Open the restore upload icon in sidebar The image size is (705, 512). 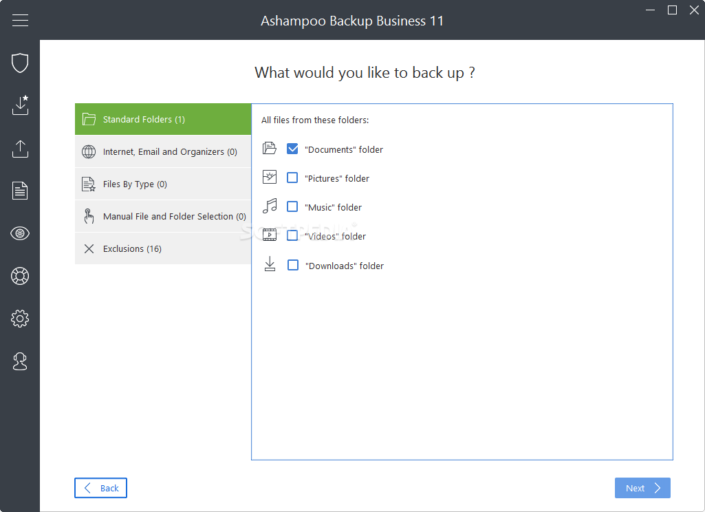pyautogui.click(x=20, y=149)
